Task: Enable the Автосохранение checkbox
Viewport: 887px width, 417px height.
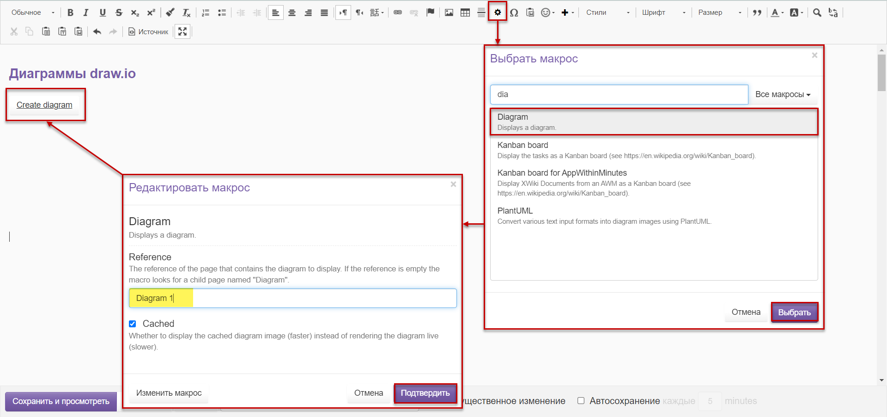Action: click(x=581, y=401)
